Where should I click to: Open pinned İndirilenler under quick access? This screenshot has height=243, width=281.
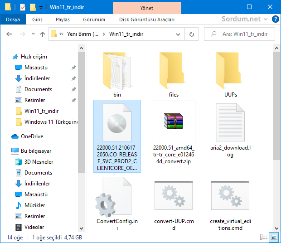32,78
